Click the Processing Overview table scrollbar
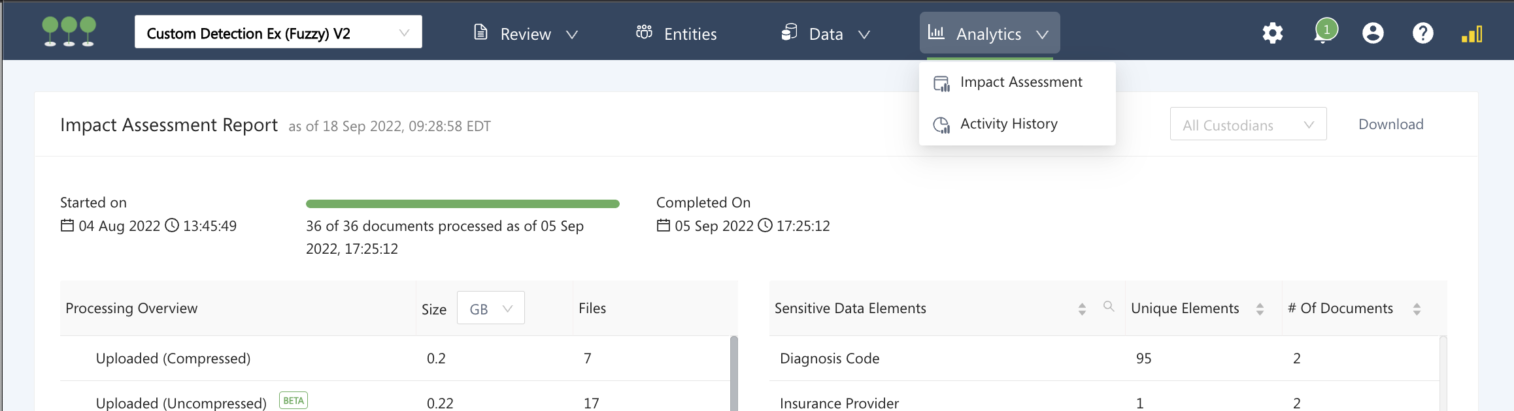This screenshot has height=411, width=1514. coord(733,373)
